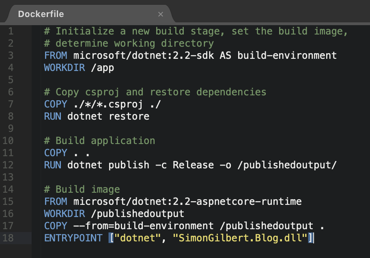Click 'dotnet restore' command text

pyautogui.click(x=108, y=116)
